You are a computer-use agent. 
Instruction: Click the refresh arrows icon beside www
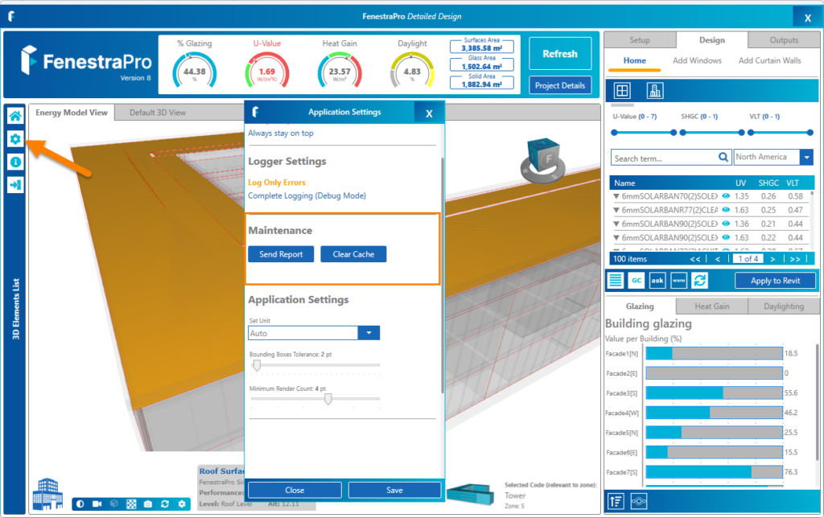pyautogui.click(x=700, y=280)
